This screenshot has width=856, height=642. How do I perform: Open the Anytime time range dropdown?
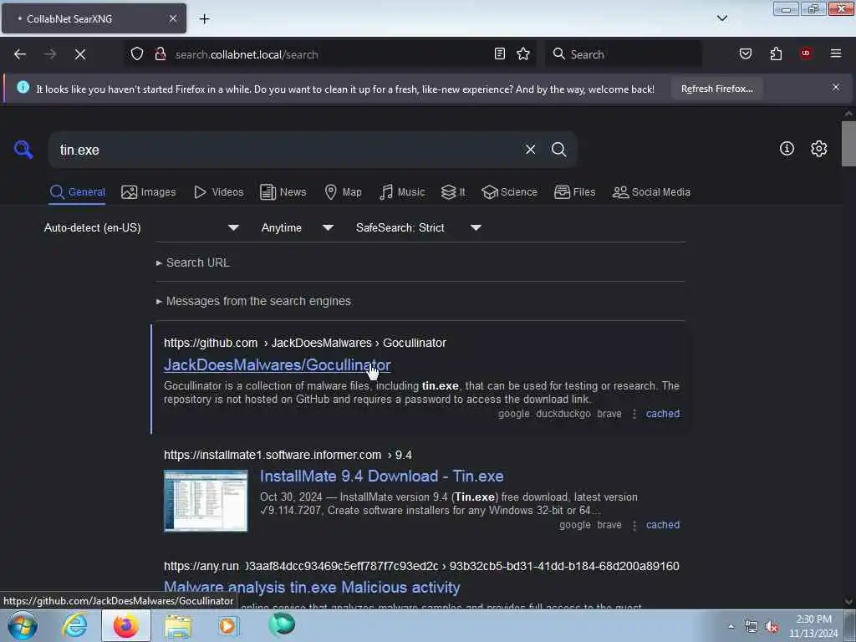point(297,227)
